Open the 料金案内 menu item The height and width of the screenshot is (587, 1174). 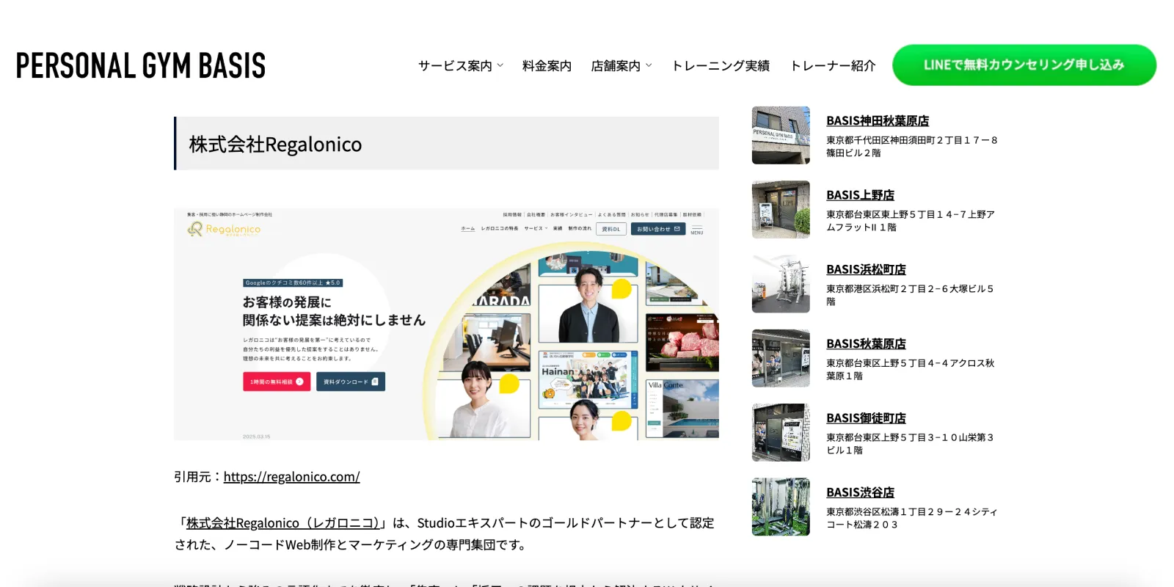547,65
